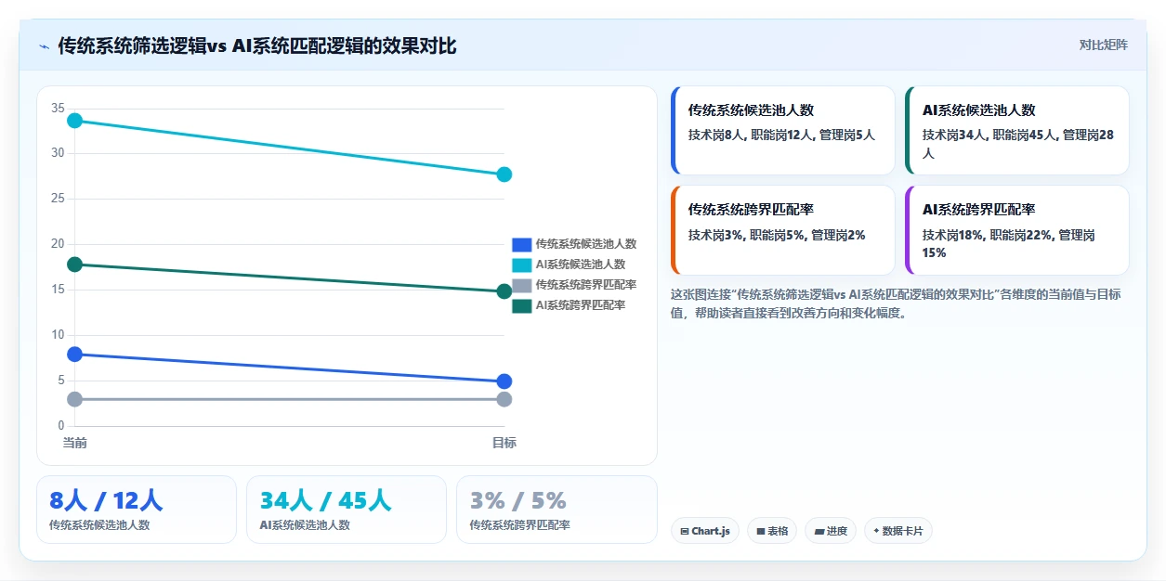1166x581 pixels.
Task: Select the blue 传统候选池 point at 目标
Action: pyautogui.click(x=504, y=381)
